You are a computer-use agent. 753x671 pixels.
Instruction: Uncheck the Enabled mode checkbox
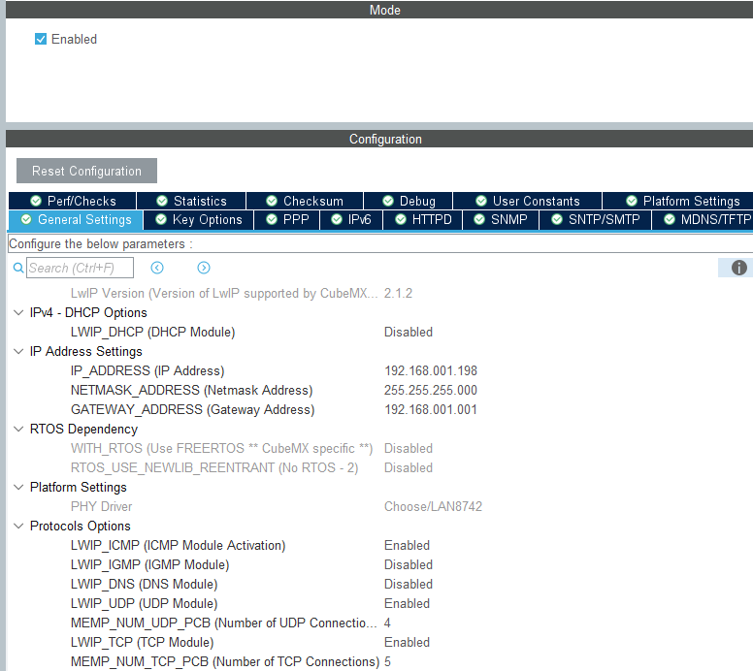coord(41,39)
